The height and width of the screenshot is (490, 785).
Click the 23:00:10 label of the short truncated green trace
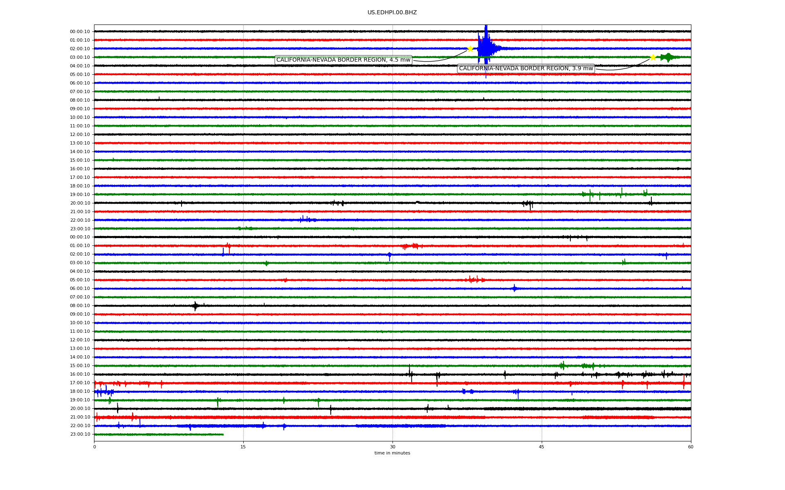(80, 434)
